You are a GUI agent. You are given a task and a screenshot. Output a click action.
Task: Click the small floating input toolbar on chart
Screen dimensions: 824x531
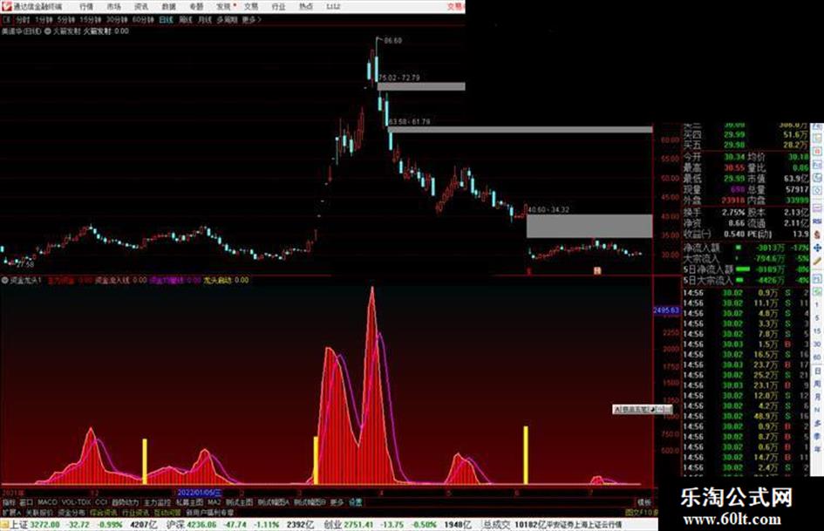[642, 409]
